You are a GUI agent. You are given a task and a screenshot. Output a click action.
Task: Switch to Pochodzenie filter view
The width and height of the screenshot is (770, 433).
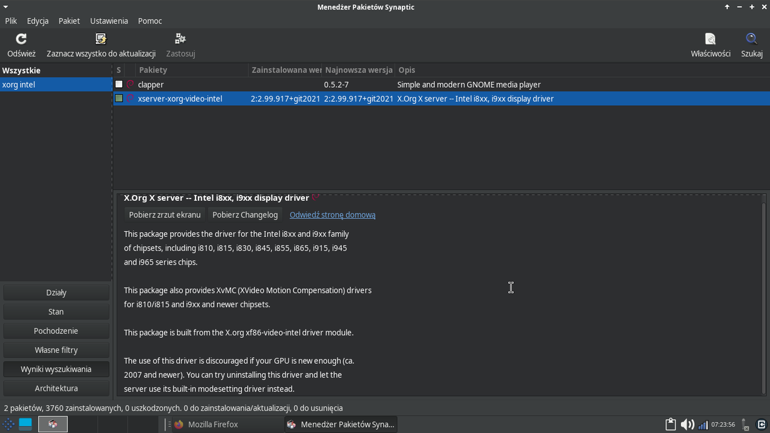(x=57, y=331)
